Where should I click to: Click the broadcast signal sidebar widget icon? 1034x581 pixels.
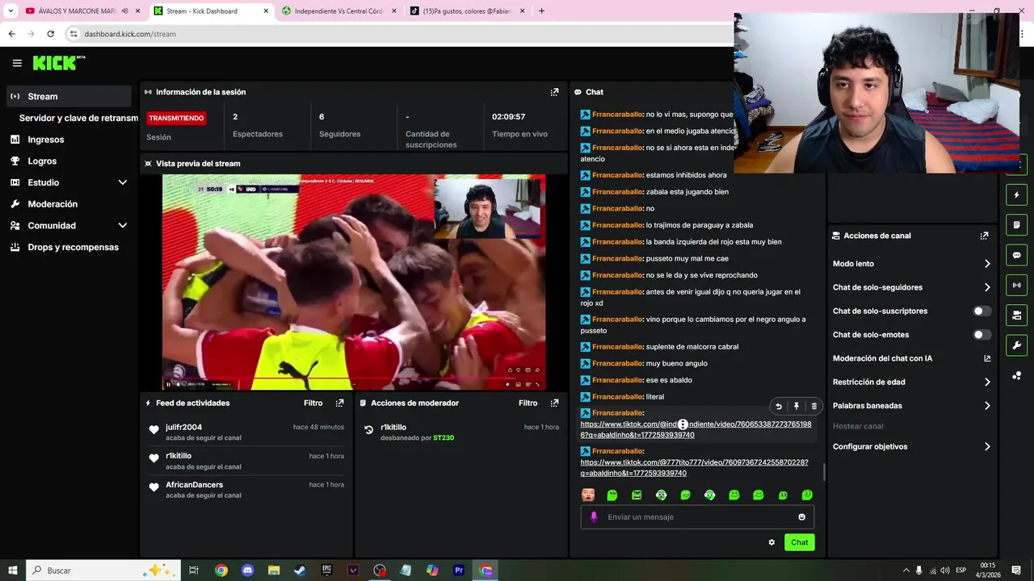(x=1017, y=285)
